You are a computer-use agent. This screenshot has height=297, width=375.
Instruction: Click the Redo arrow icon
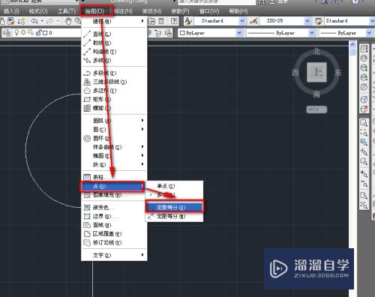50,21
